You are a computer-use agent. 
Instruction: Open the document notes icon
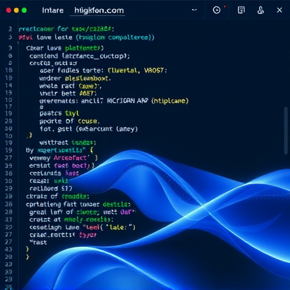point(241,10)
